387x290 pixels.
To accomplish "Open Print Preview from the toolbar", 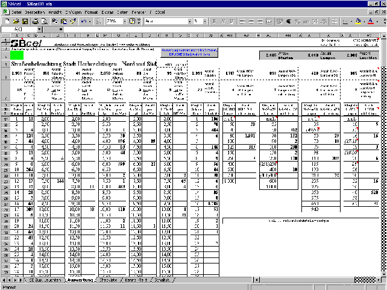I will (x=45, y=22).
